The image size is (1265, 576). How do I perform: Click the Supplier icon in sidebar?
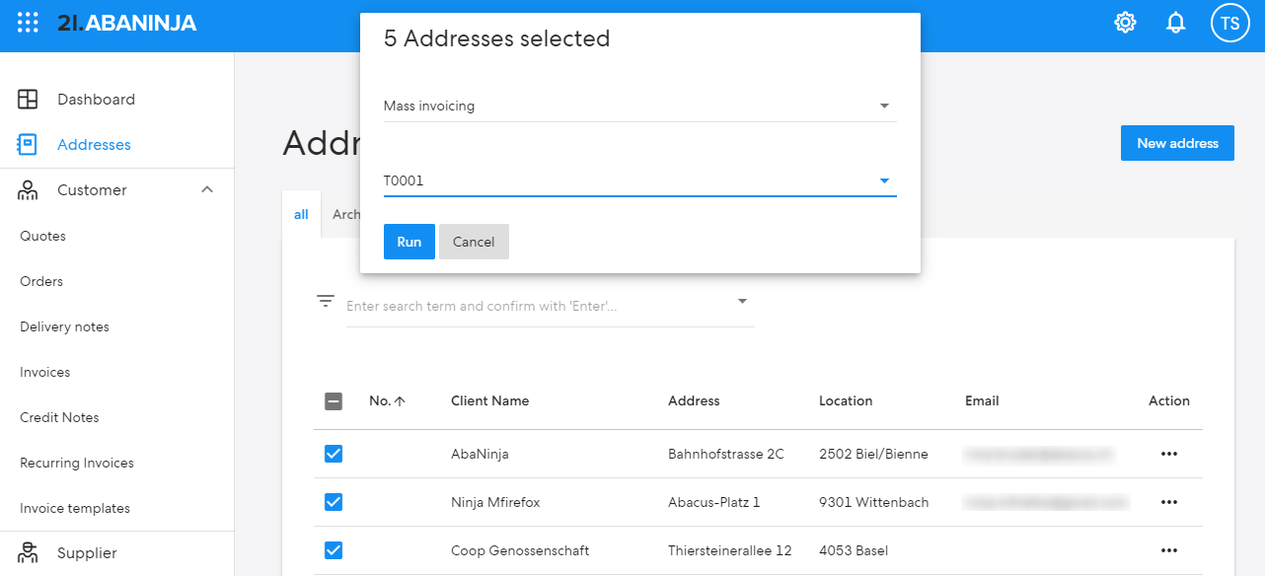(28, 553)
